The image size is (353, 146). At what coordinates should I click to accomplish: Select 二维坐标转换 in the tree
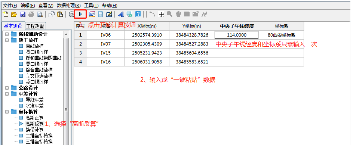coord(39,136)
